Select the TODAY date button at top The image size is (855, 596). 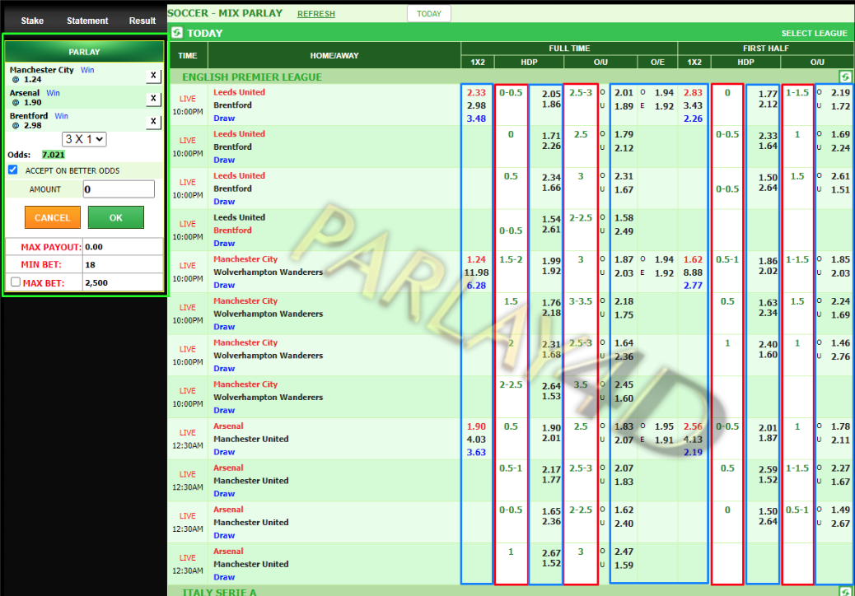428,14
